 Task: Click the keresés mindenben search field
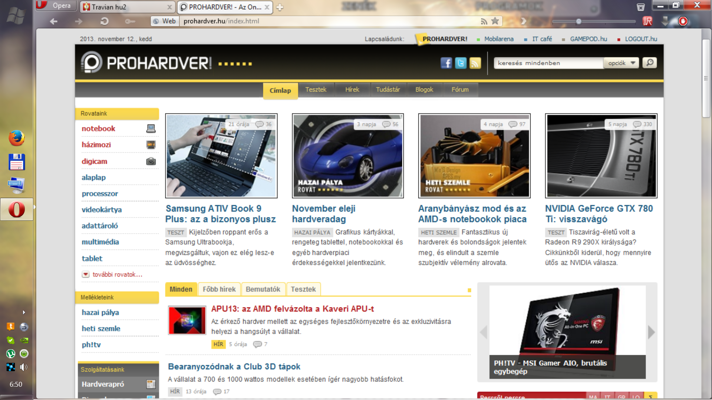549,63
